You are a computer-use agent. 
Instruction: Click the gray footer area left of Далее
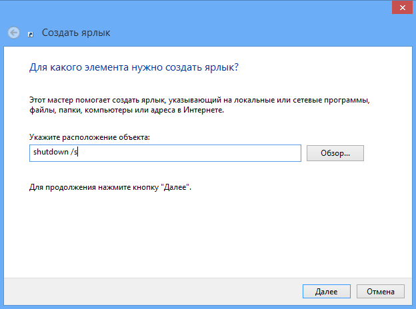[151, 292]
